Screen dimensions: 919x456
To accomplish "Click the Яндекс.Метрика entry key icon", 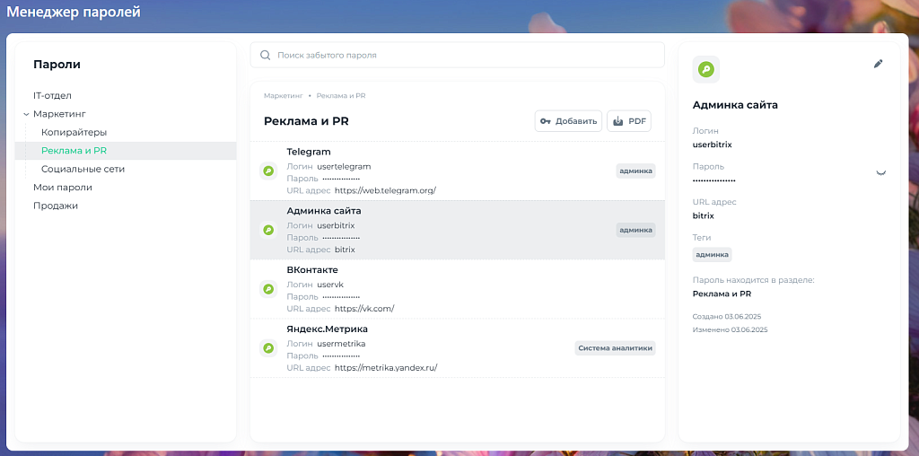I will pos(267,347).
